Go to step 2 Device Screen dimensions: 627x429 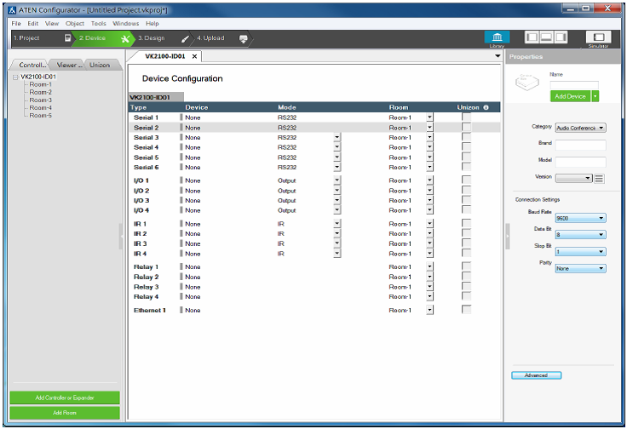(x=102, y=38)
